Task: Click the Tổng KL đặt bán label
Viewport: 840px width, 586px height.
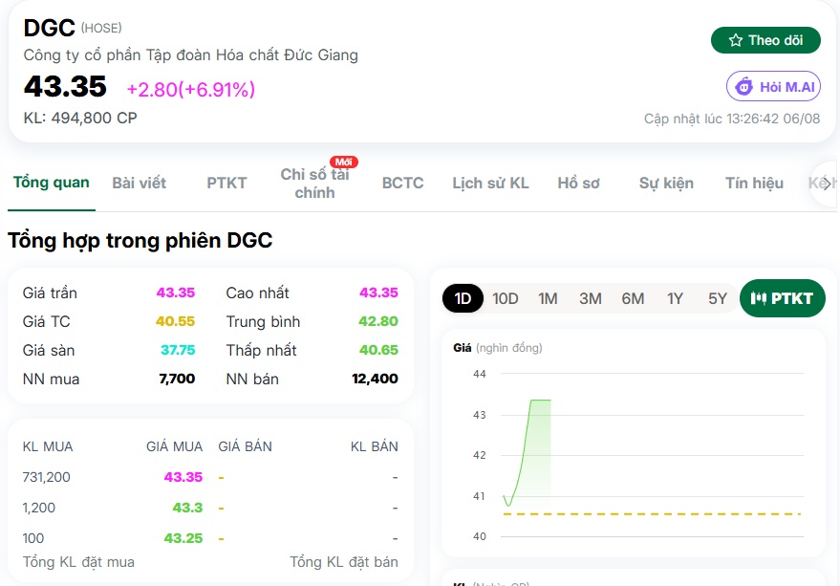Action: tap(344, 562)
